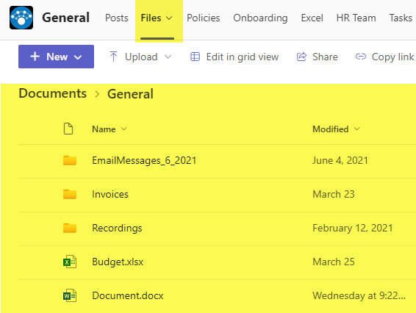Open the HR Team tab
Viewport: 416px width, 313px height.
coord(356,18)
